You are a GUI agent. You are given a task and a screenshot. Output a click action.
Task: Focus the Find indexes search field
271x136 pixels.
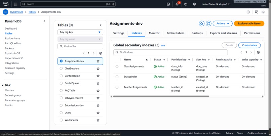(170, 52)
